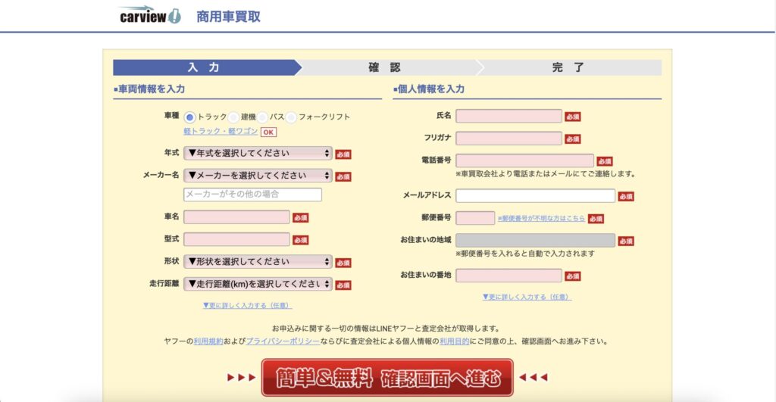This screenshot has height=402, width=776.
Task: Click the 必須 badge next to お住まいの番地
Action: coord(573,276)
